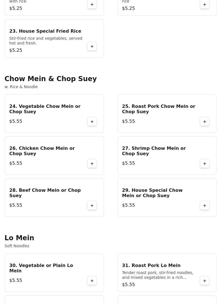Open 30. Vegetable or Plain Lo Mein
This screenshot has height=305, width=221.
pyautogui.click(x=41, y=268)
